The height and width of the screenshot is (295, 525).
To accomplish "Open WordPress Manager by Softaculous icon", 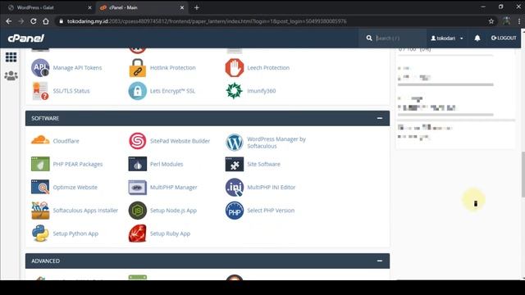I will pos(235,143).
